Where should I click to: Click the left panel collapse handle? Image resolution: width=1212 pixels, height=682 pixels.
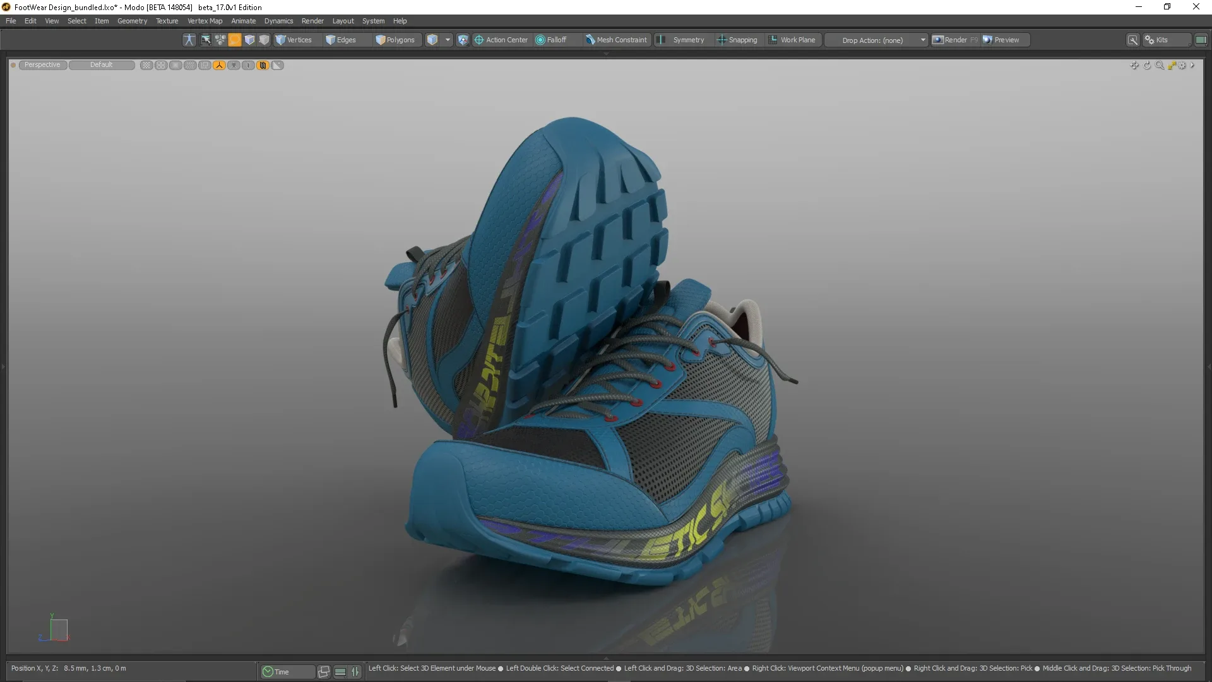pos(3,366)
